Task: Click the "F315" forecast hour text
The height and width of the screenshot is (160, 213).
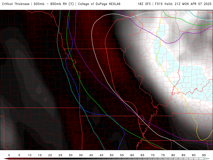Action: [159, 4]
